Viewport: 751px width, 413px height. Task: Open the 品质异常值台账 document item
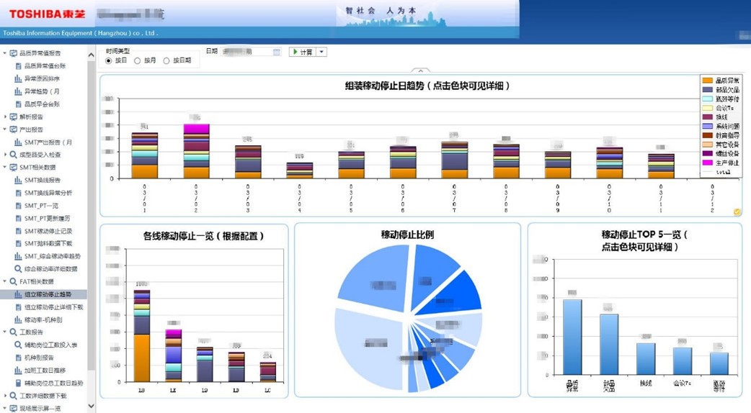click(x=43, y=65)
